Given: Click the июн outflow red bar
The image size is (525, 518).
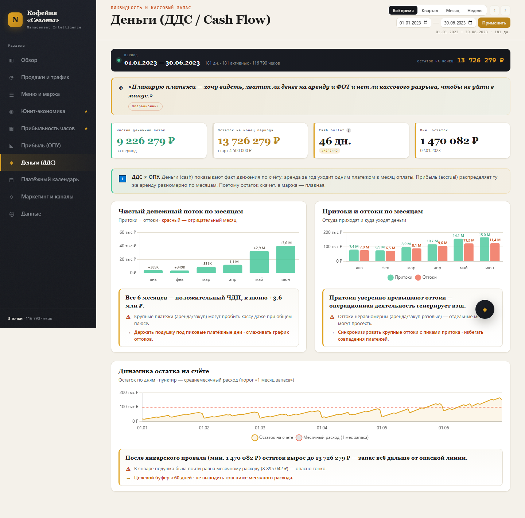Looking at the screenshot, I should [x=495, y=252].
